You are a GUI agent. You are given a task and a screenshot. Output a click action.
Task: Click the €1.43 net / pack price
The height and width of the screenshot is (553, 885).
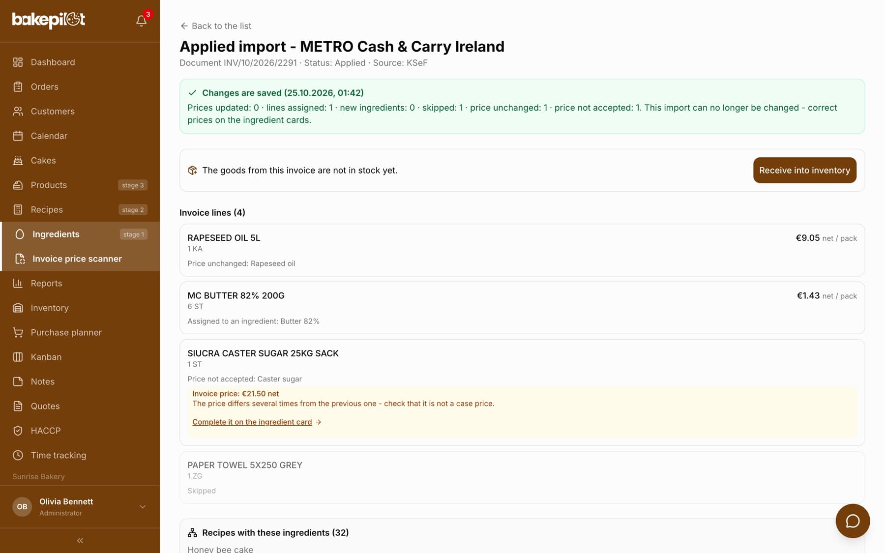click(x=826, y=295)
